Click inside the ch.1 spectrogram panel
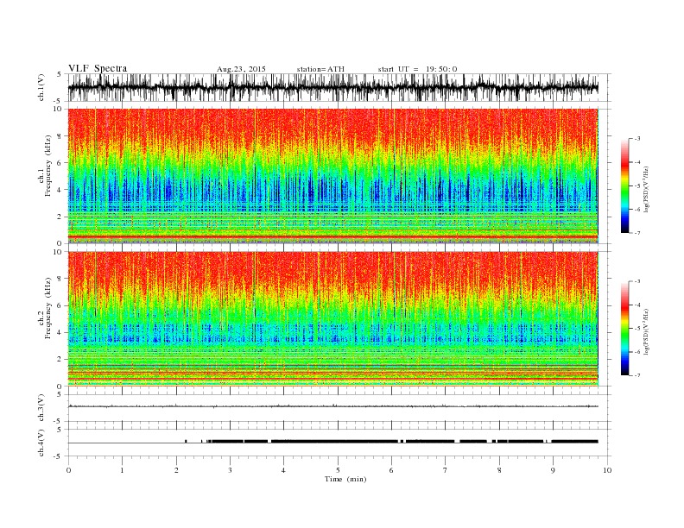Viewport: 684px width, 528px height. tap(332, 176)
